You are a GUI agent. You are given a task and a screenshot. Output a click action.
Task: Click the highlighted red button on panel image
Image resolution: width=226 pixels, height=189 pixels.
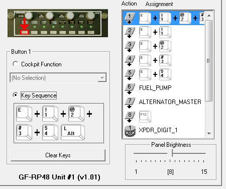[x=25, y=32]
